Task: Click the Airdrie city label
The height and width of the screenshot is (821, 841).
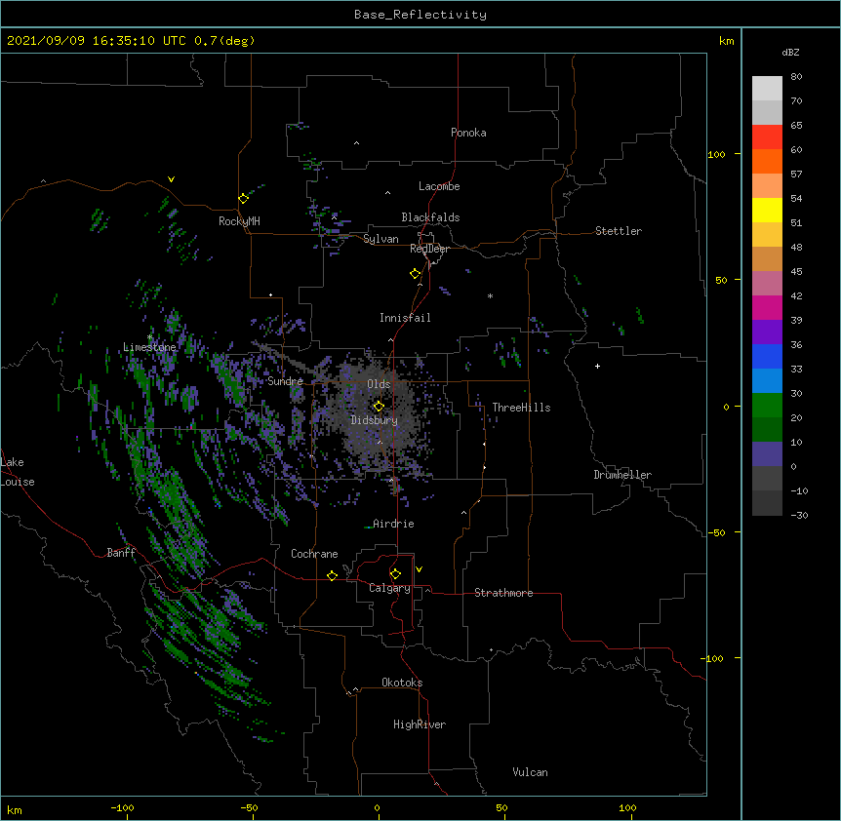Action: [x=393, y=524]
